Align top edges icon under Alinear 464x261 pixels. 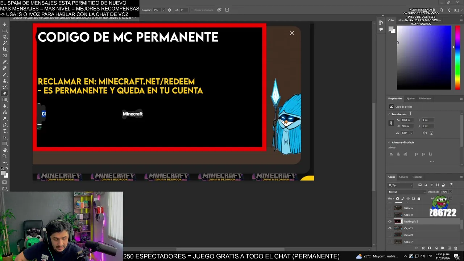coord(416,154)
